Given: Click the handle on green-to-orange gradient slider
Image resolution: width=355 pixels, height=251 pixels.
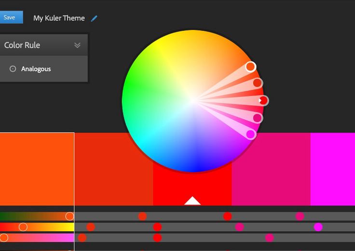Looking at the screenshot, I should (69, 216).
